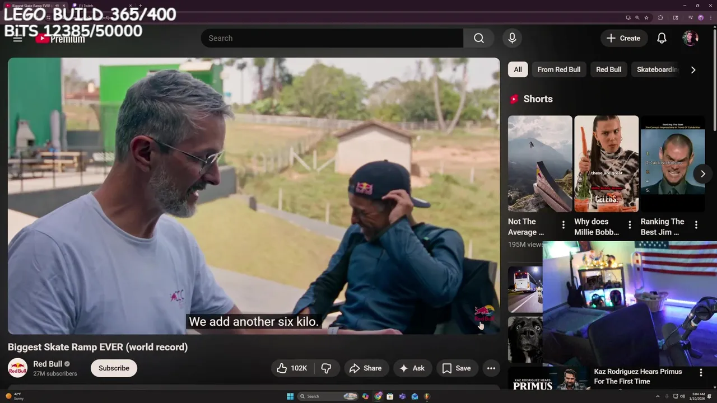Open Chrome install-app icon in address bar
Viewport: 717px width, 403px height.
[x=628, y=17]
